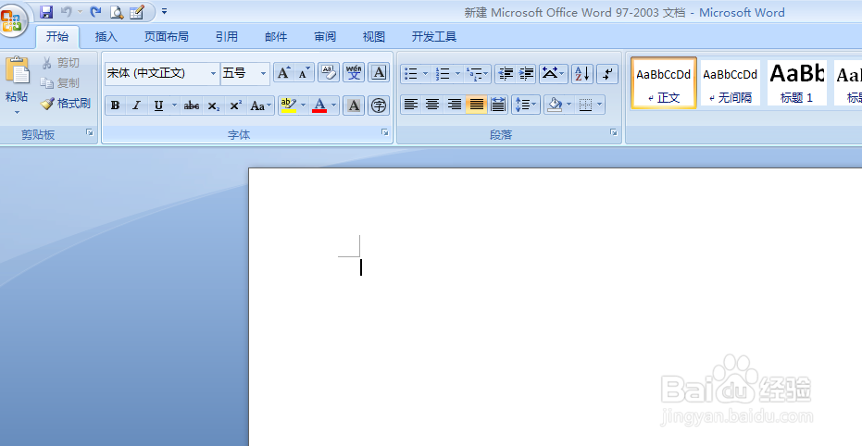Open the 字体 dialog launcher
This screenshot has height=446, width=862.
(385, 132)
